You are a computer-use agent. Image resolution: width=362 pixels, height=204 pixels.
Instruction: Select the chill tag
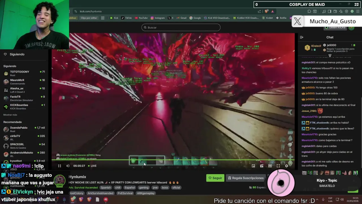118,188
